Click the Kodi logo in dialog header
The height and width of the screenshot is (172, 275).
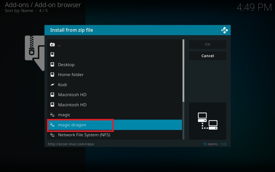[225, 30]
